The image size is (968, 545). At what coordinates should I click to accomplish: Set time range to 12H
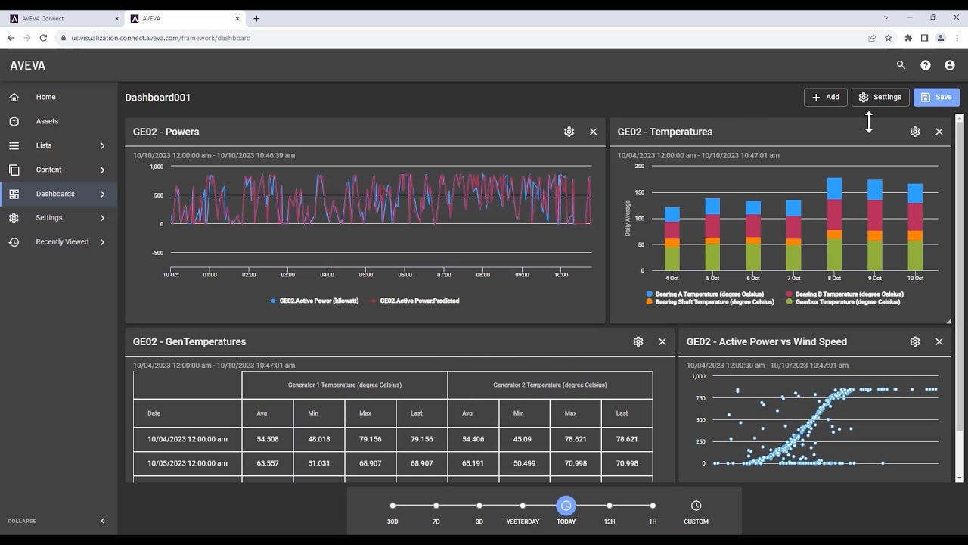click(610, 506)
